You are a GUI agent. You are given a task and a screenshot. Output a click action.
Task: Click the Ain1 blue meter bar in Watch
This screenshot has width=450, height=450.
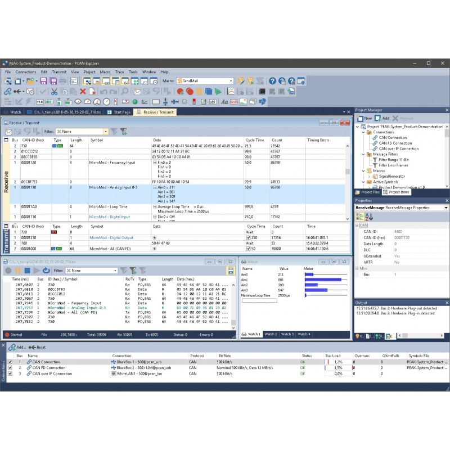323,280
